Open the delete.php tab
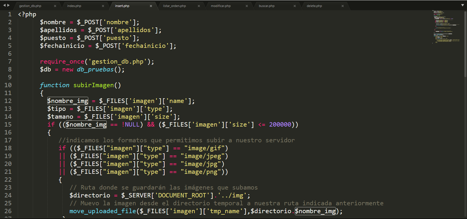 [314, 6]
